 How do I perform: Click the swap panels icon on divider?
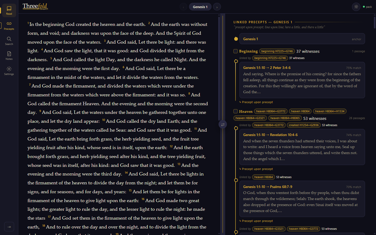pyautogui.click(x=223, y=125)
